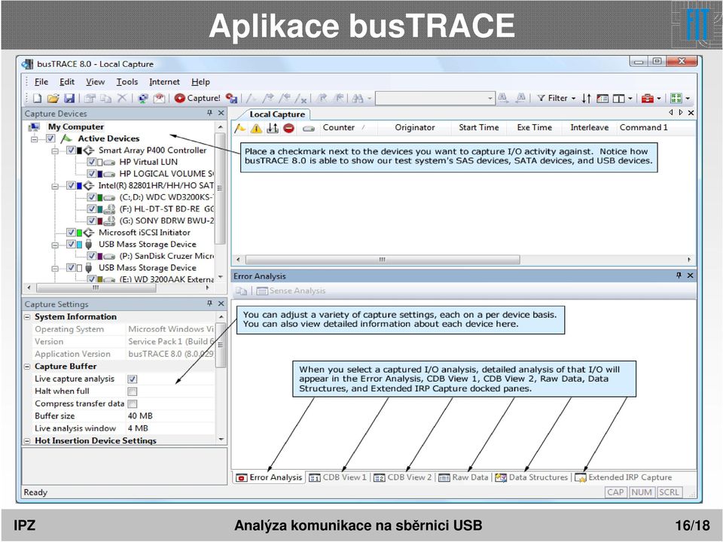Click the greyed-out Delete X toolbar icon
Image resolution: width=723 pixels, height=542 pixels.
point(122,98)
